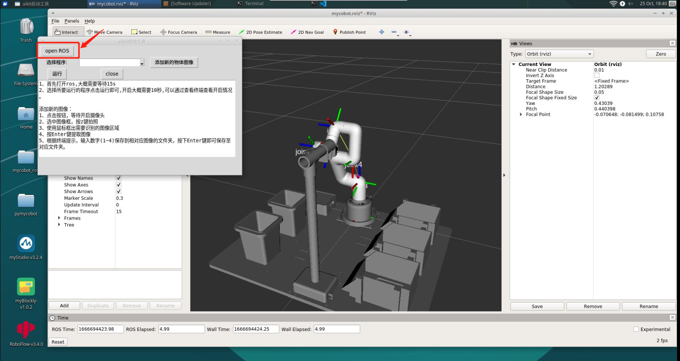
Task: Check the Experimental checkbox
Action: pos(636,329)
